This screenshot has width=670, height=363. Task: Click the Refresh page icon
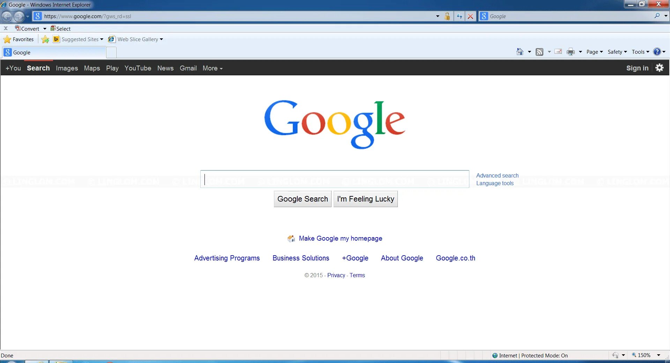[x=459, y=16]
